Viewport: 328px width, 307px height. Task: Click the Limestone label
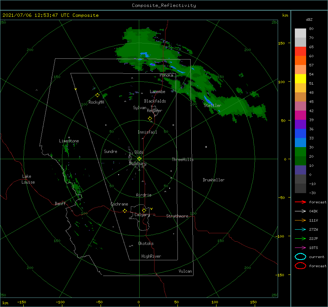point(69,141)
